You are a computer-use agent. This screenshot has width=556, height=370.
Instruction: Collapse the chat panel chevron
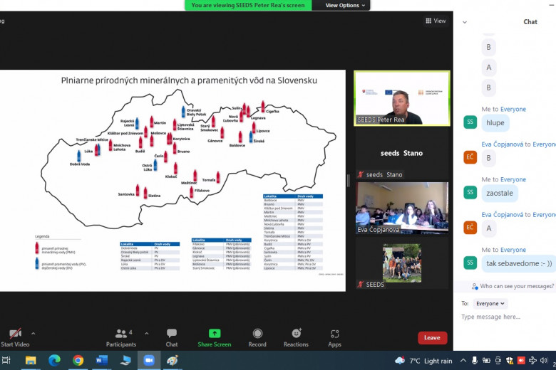[x=465, y=22]
